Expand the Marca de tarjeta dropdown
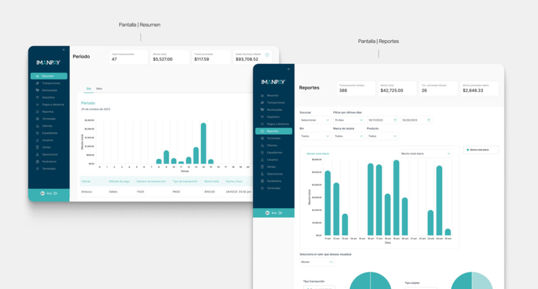Viewport: 538px width, 289px height. pos(348,136)
